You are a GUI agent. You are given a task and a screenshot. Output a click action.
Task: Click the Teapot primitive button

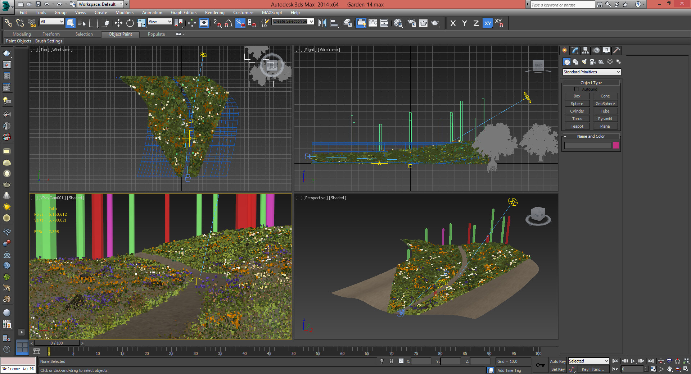click(577, 126)
